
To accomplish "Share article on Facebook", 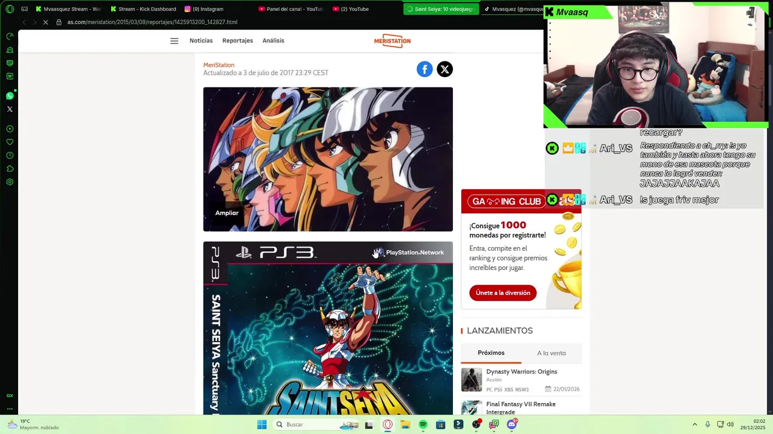I will tap(425, 69).
